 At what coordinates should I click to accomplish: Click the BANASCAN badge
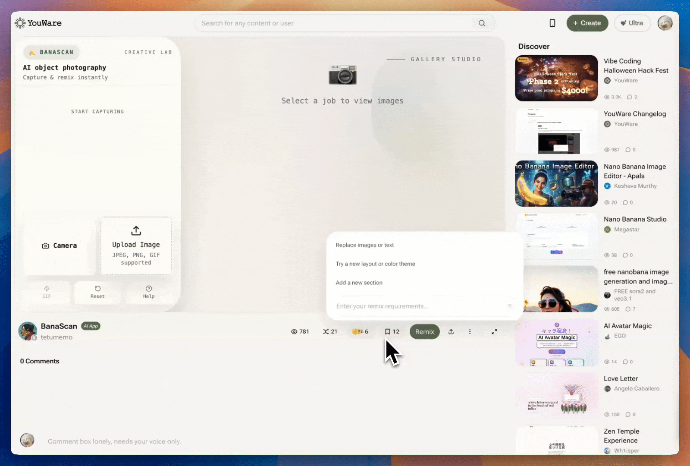pyautogui.click(x=51, y=52)
